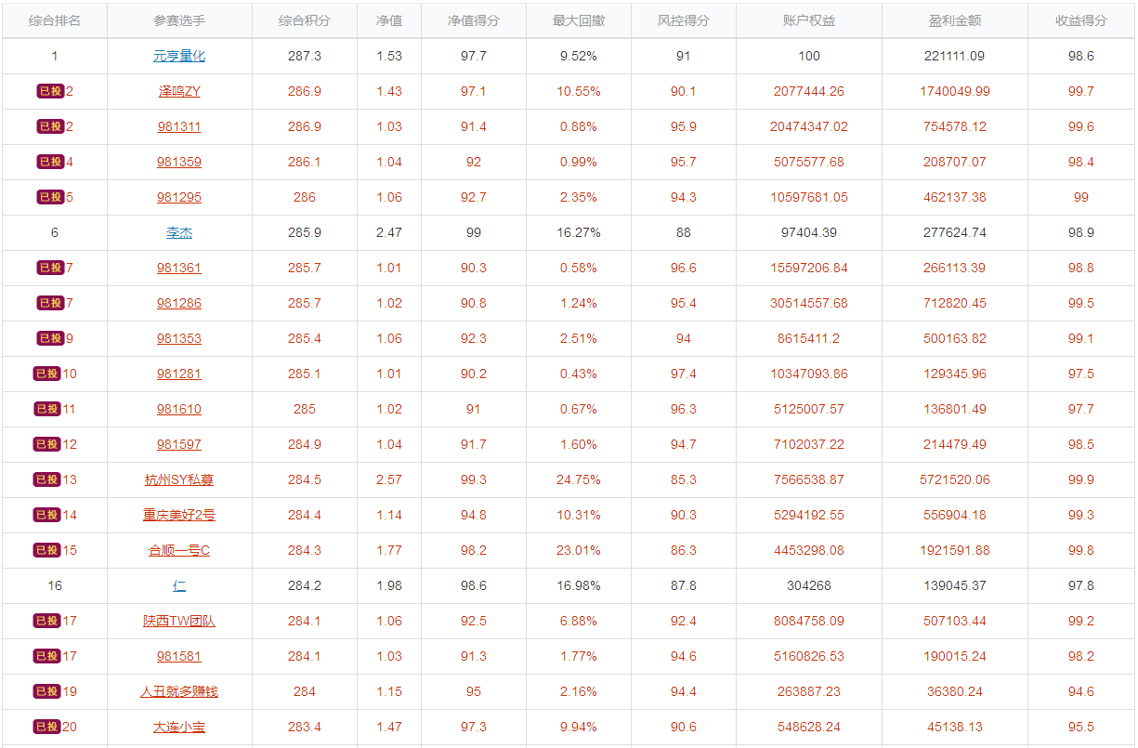The image size is (1138, 748).
Task: Click the 已投 badge in 981295 row
Action: 50,197
